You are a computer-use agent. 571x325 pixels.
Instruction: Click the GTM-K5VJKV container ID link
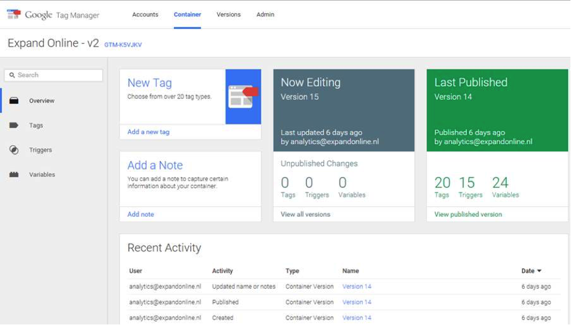click(123, 45)
